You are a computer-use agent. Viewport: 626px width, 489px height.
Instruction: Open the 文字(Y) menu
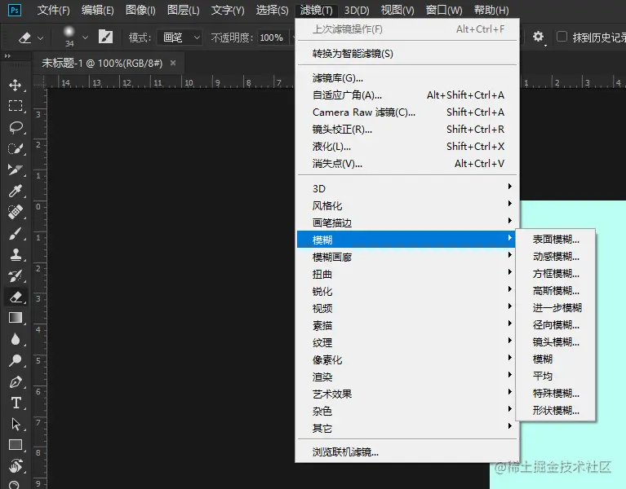coord(228,11)
